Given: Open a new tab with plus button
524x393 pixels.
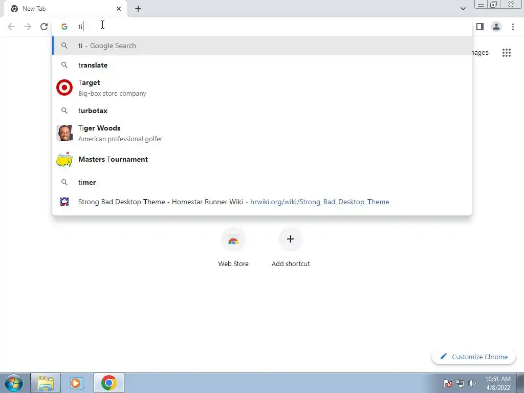Looking at the screenshot, I should (x=138, y=9).
